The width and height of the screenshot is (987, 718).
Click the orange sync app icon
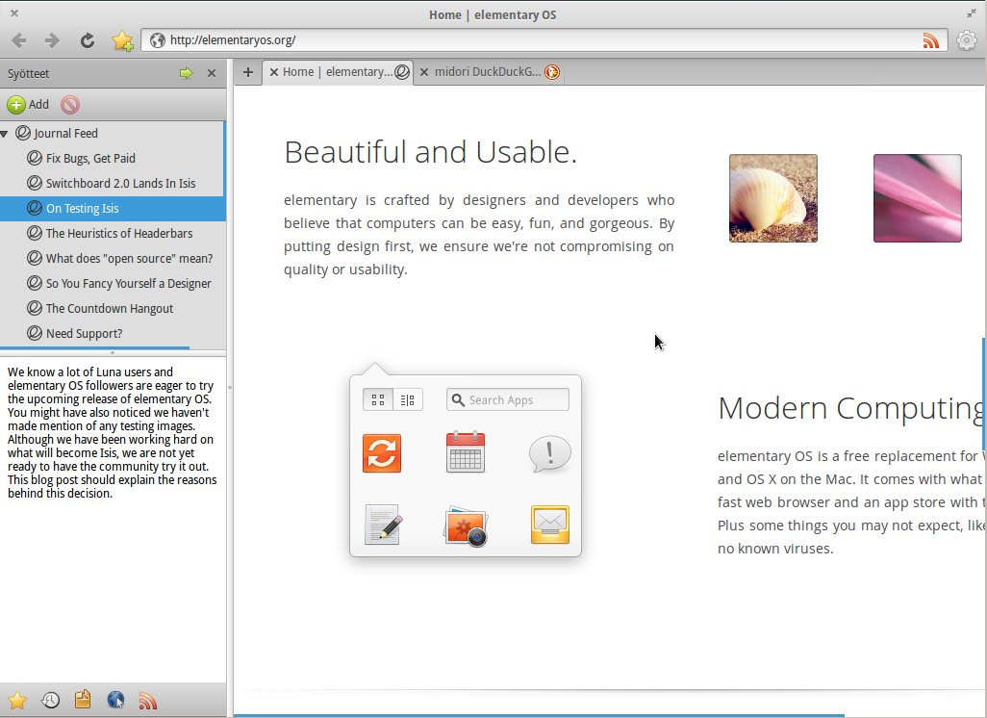pos(382,453)
